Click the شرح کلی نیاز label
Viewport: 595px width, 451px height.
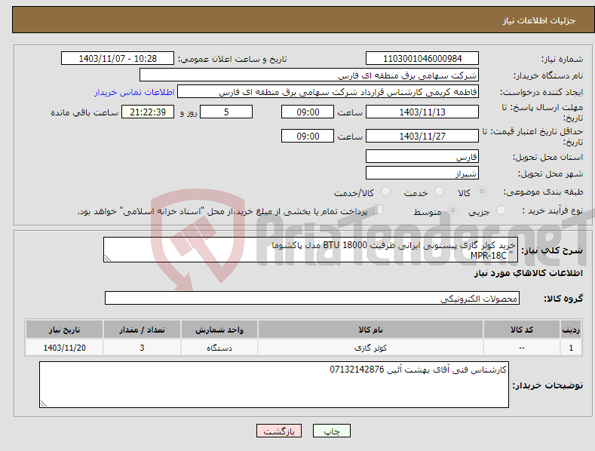tap(552, 250)
